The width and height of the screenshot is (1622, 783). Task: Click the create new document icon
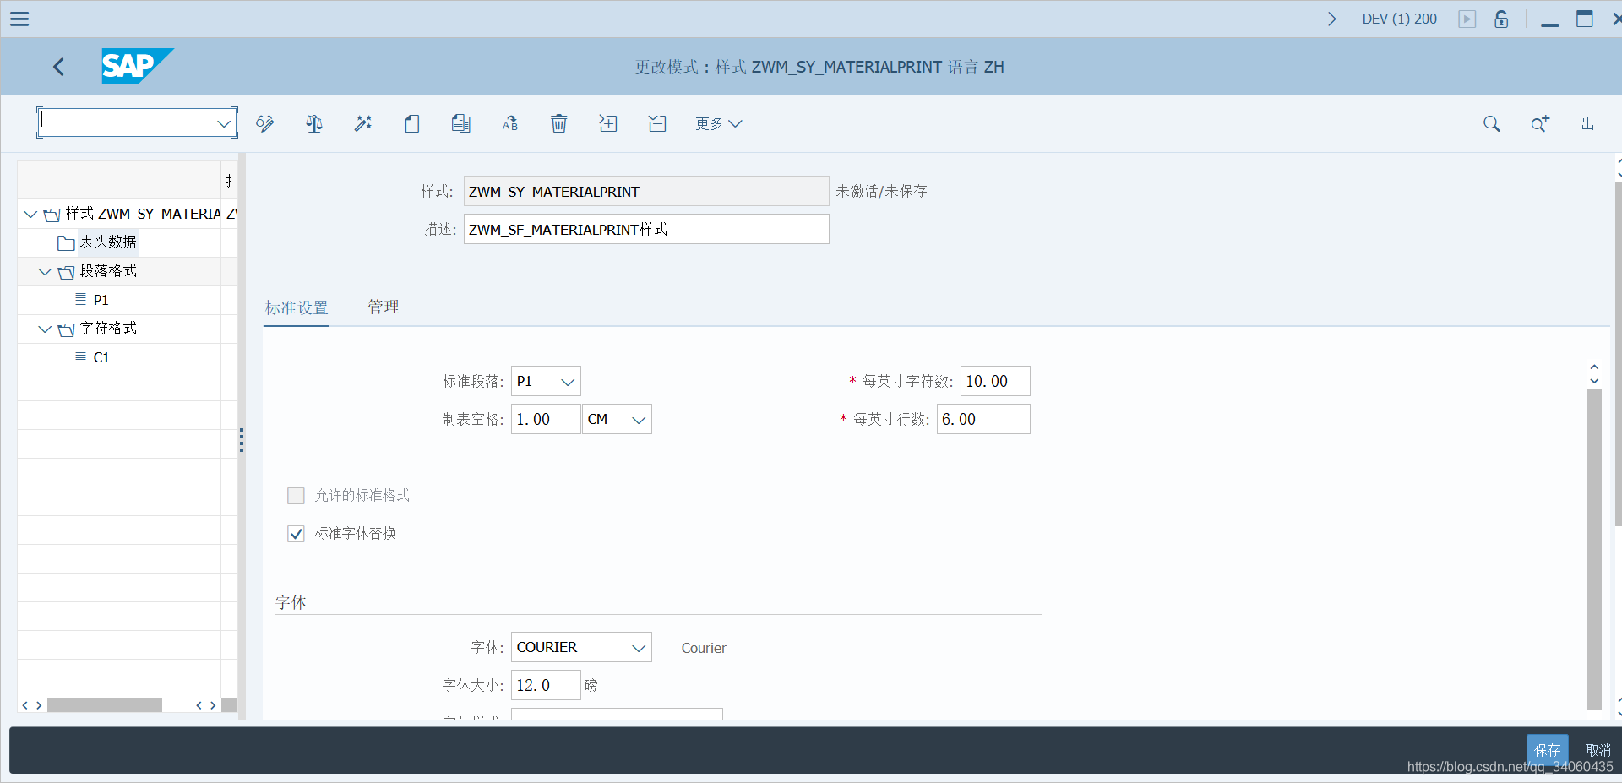(x=412, y=123)
